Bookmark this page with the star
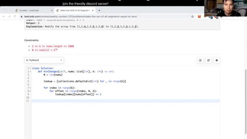The image size is (247, 139). pyautogui.click(x=192, y=17)
